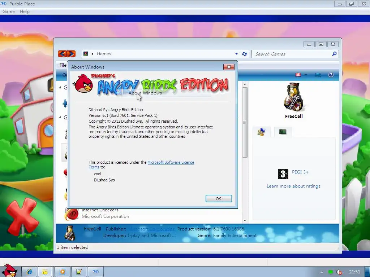370x277 pixels.
Task: Minimize the Games window
Action: click(309, 44)
